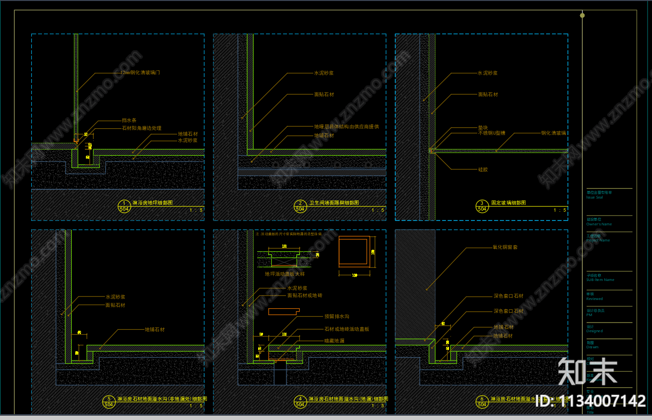
Task: Click the lower '深色套口石材' label
Action: (x=509, y=311)
